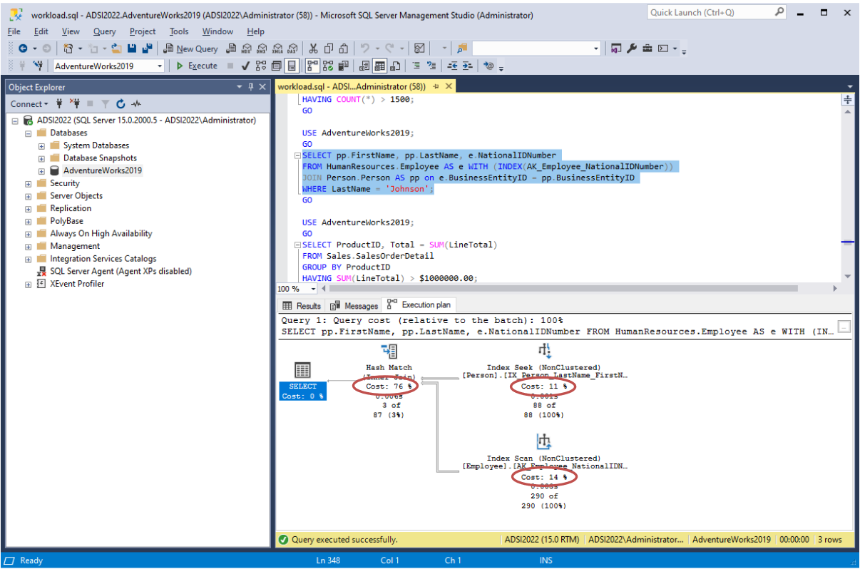
Task: Open the AdventureWorks2019 database dropdown
Action: coord(159,66)
